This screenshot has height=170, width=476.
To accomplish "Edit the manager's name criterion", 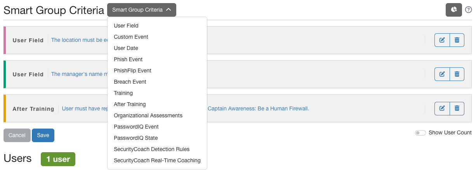I will coord(442,74).
